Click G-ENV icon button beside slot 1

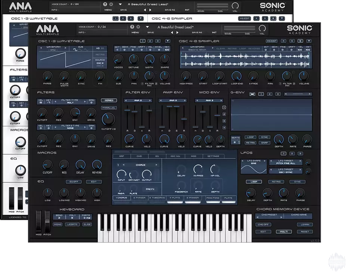pos(252,94)
